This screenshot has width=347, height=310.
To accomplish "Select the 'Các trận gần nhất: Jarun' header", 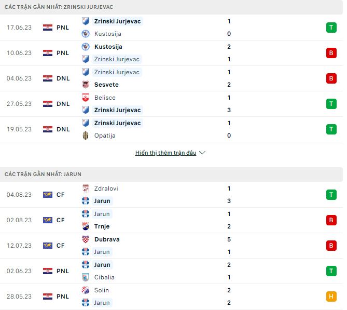I will point(43,174).
